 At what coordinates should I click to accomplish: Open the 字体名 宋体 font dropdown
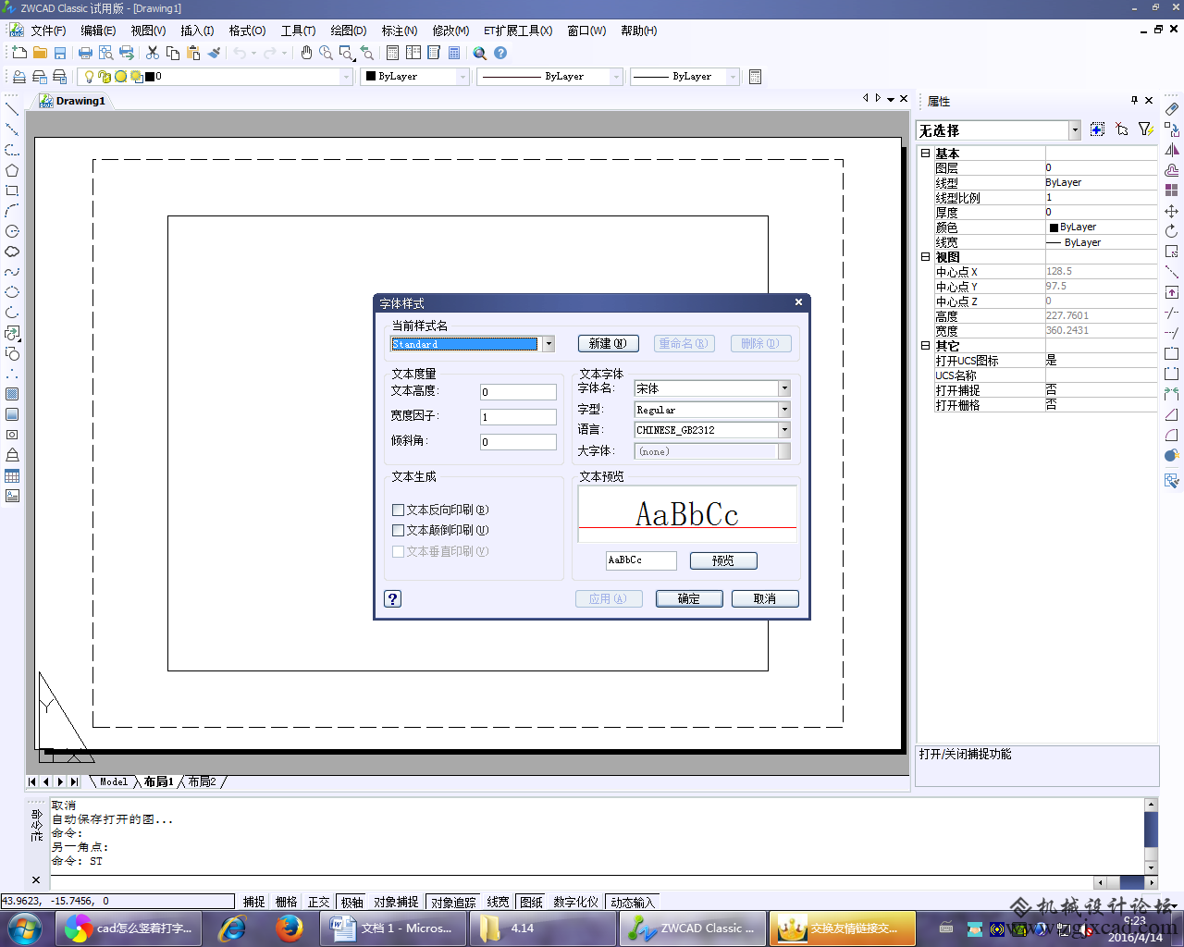tap(784, 388)
